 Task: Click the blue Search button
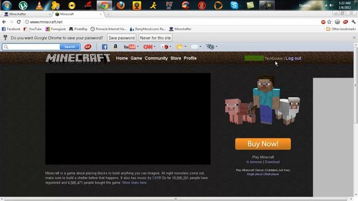click(69, 47)
